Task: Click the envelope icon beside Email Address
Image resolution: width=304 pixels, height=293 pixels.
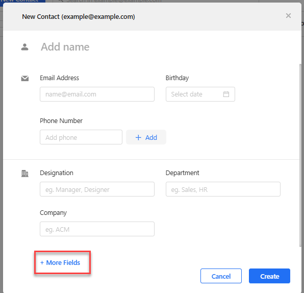Action: click(25, 79)
